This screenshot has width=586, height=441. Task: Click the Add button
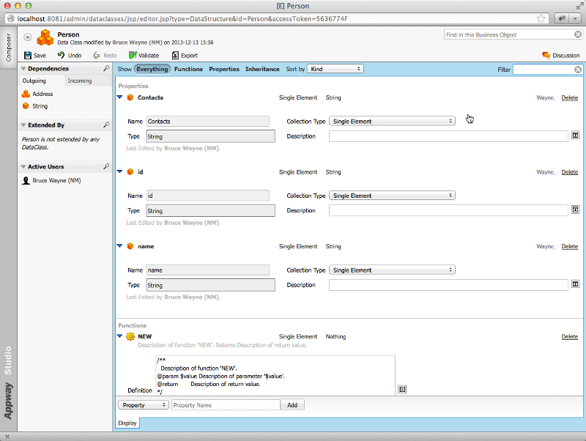tap(292, 405)
